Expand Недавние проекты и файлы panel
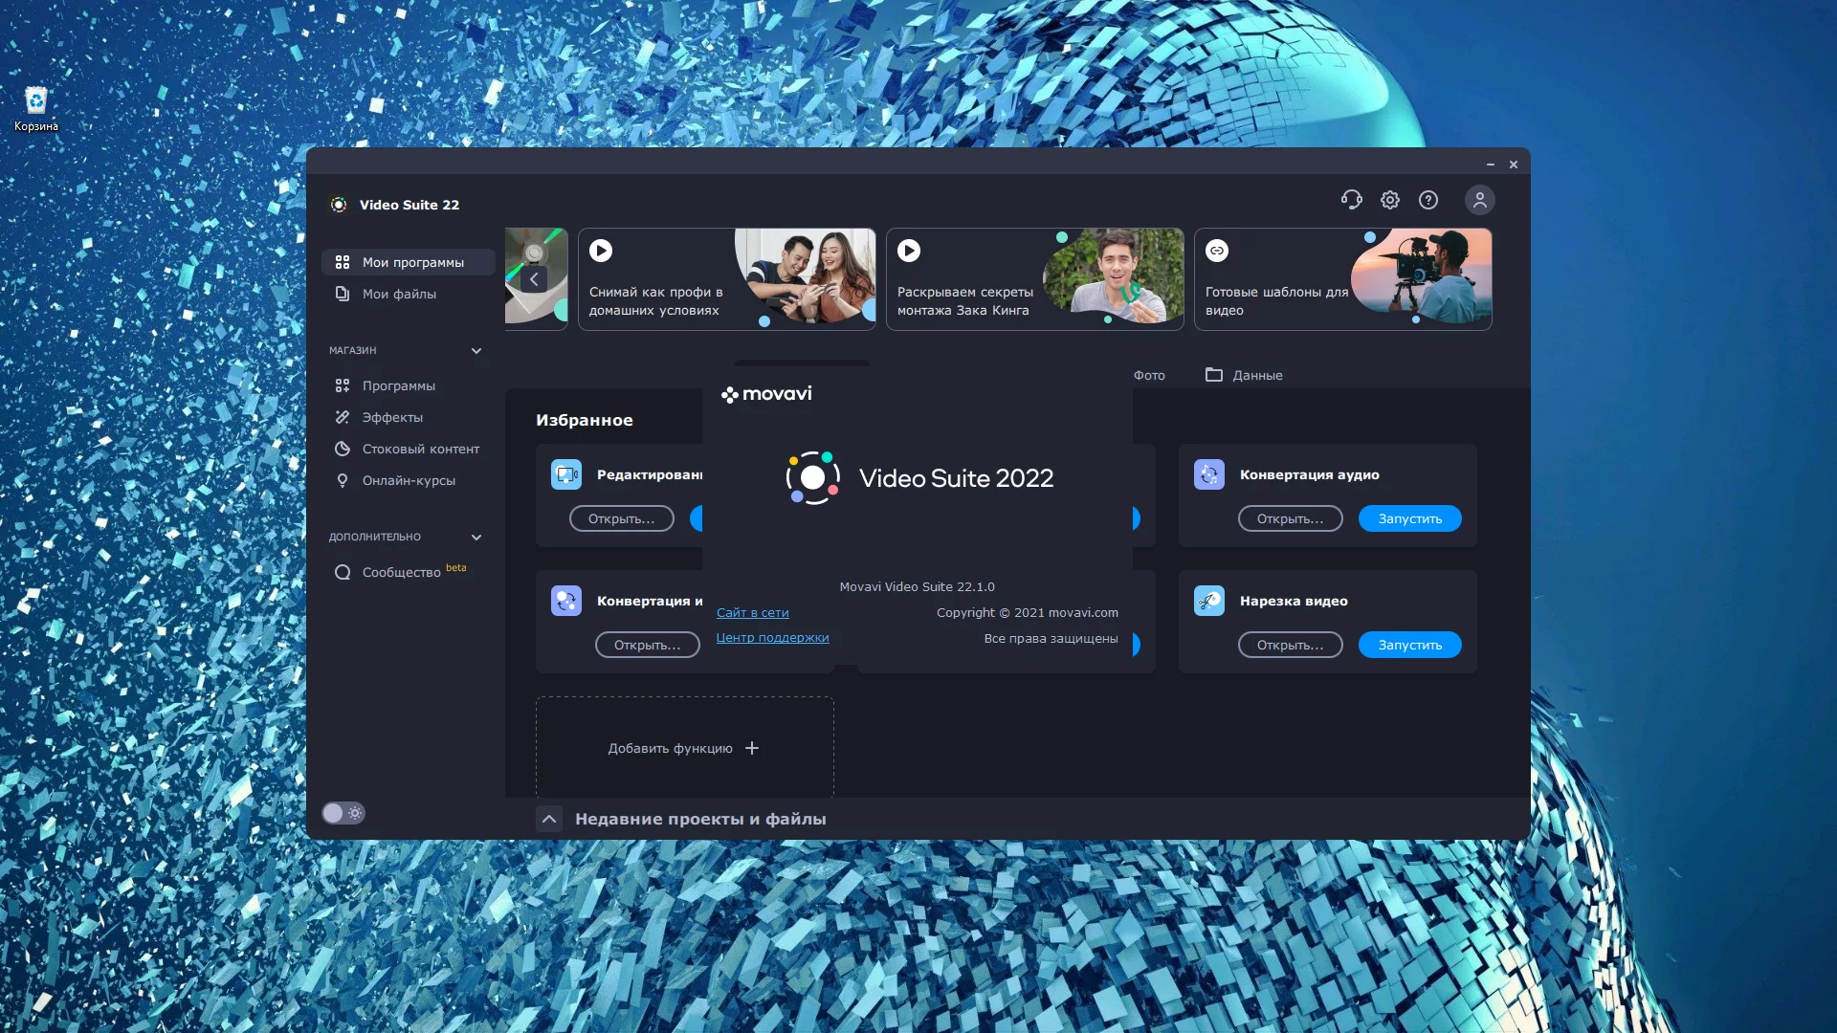The width and height of the screenshot is (1837, 1033). click(549, 819)
